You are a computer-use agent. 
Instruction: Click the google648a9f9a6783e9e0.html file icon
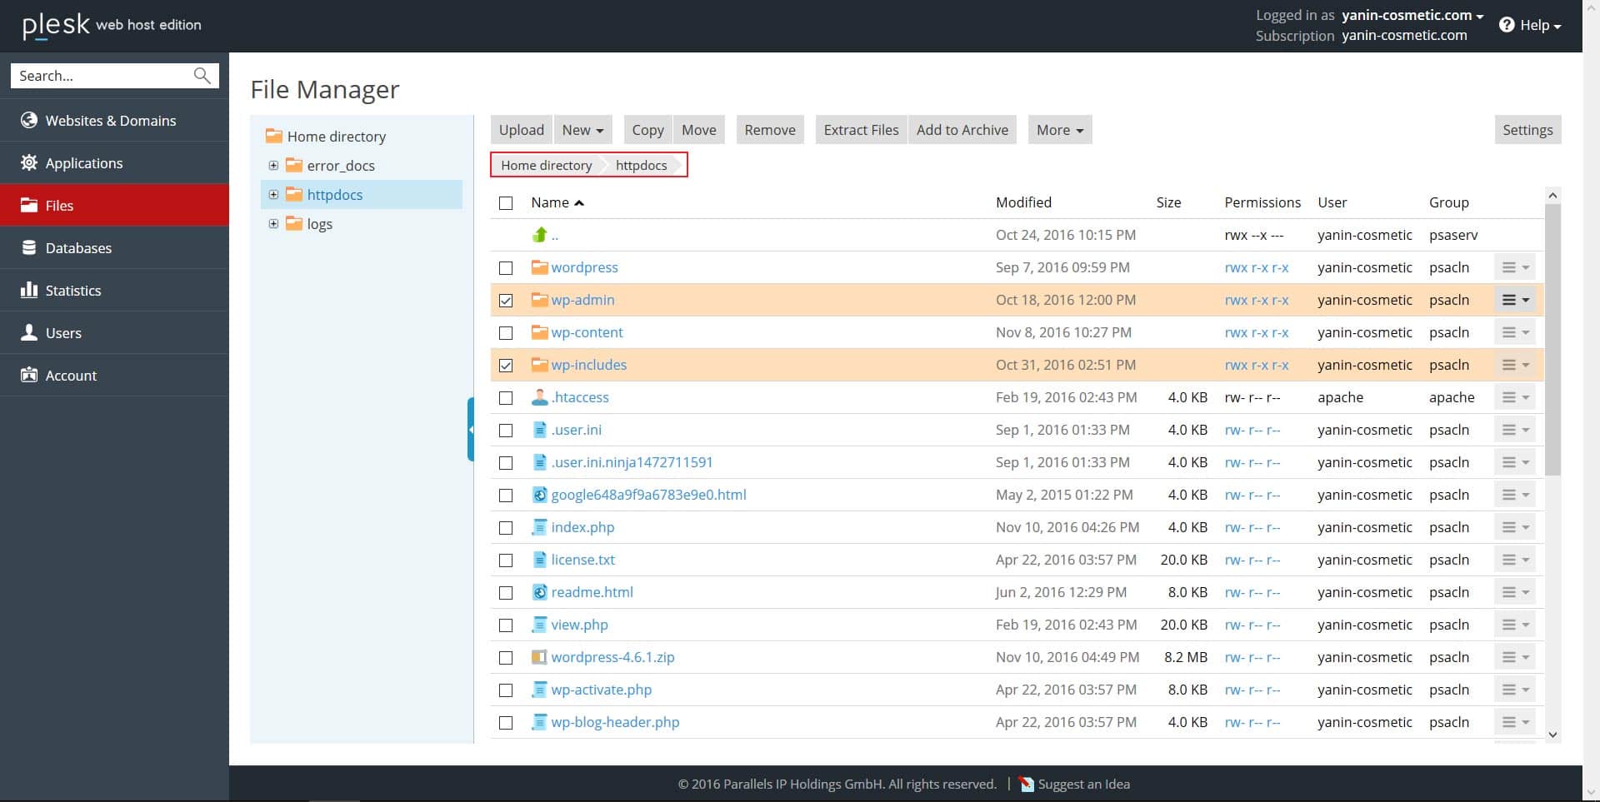coord(540,495)
